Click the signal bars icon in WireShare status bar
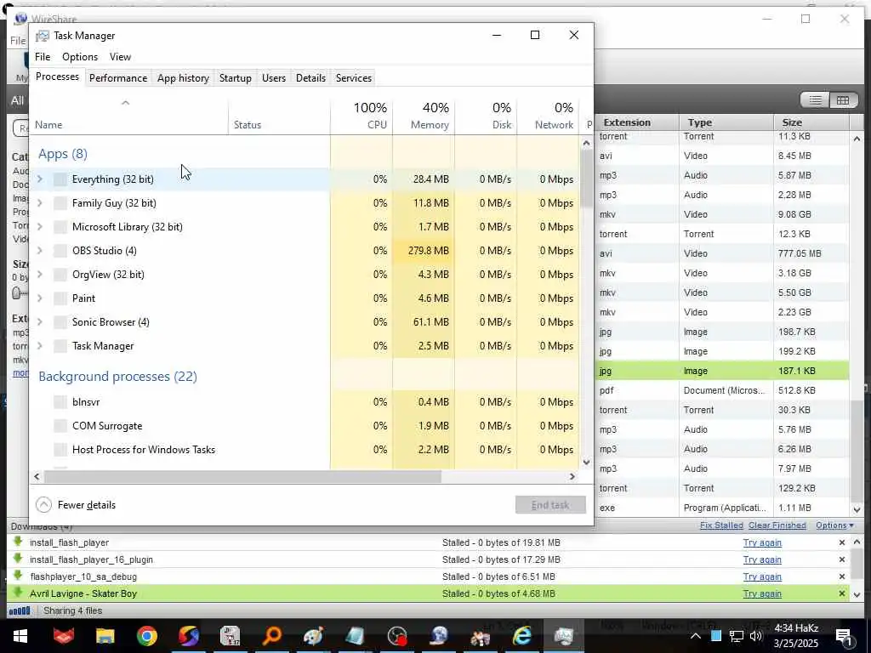This screenshot has width=871, height=653. tap(20, 610)
